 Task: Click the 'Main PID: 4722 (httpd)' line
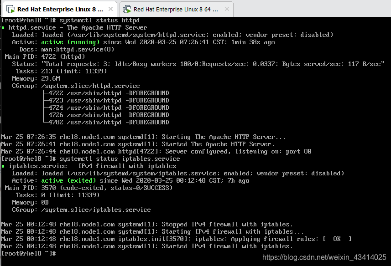click(45, 56)
